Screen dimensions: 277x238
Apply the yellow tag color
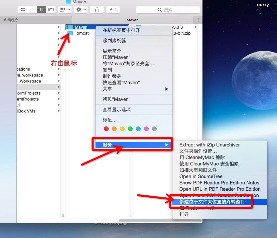tap(122, 129)
